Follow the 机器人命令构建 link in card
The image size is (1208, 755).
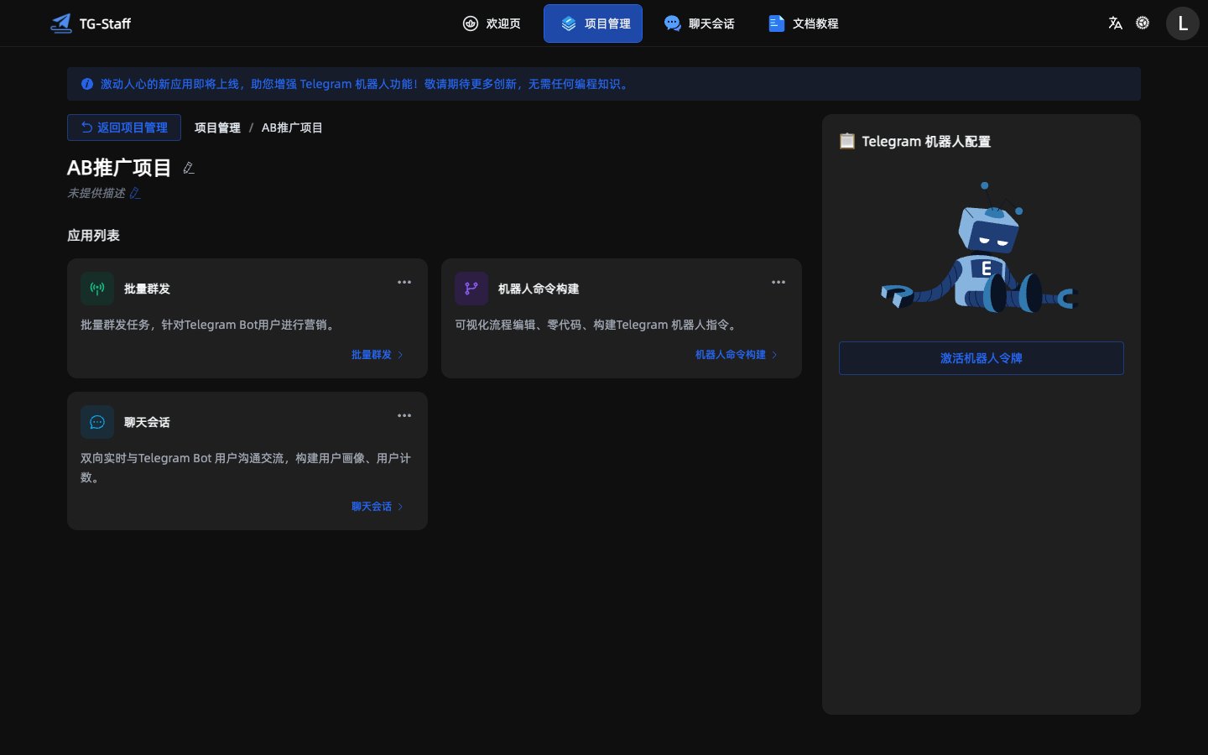click(737, 355)
